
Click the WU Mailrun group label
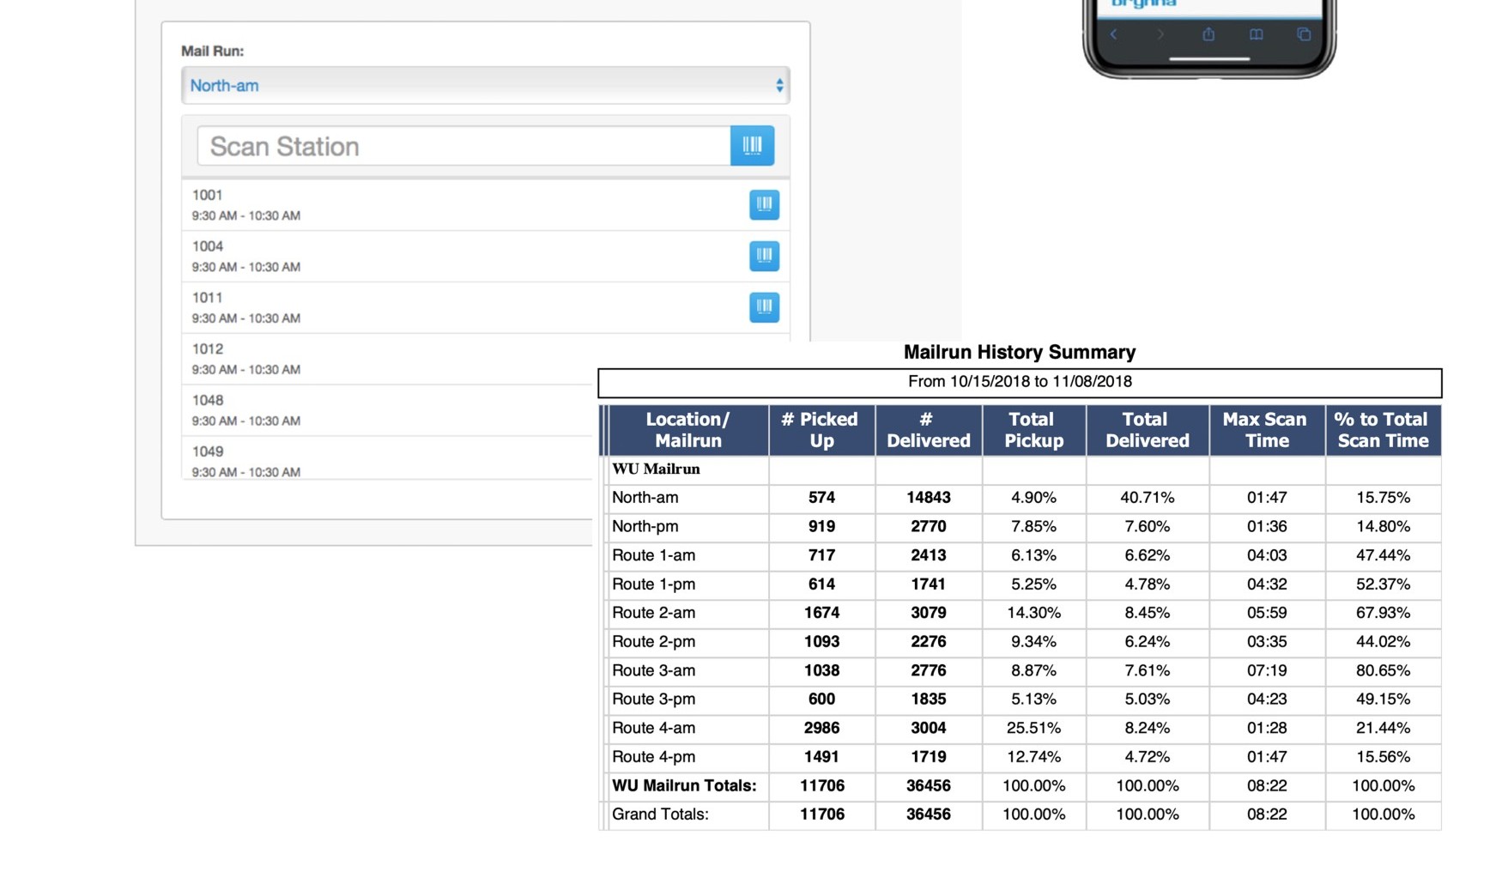[656, 469]
